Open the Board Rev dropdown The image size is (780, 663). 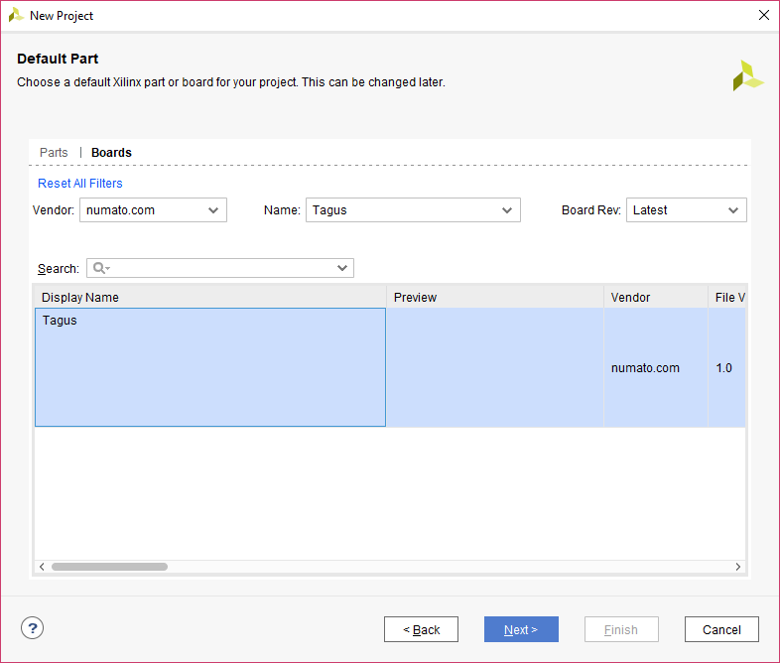[x=686, y=210]
